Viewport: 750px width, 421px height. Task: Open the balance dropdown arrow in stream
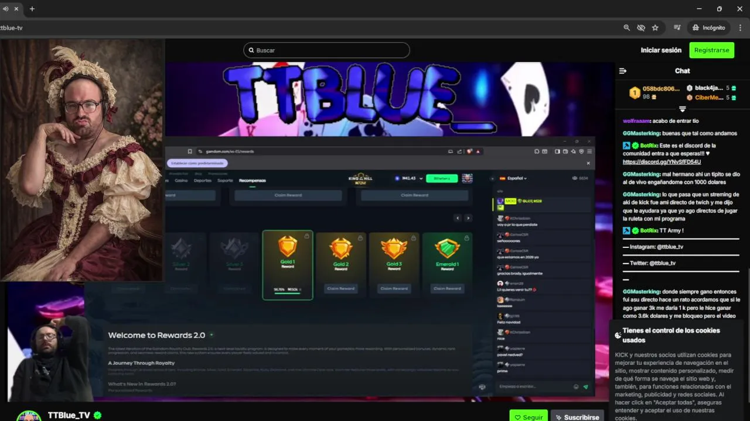coord(421,178)
